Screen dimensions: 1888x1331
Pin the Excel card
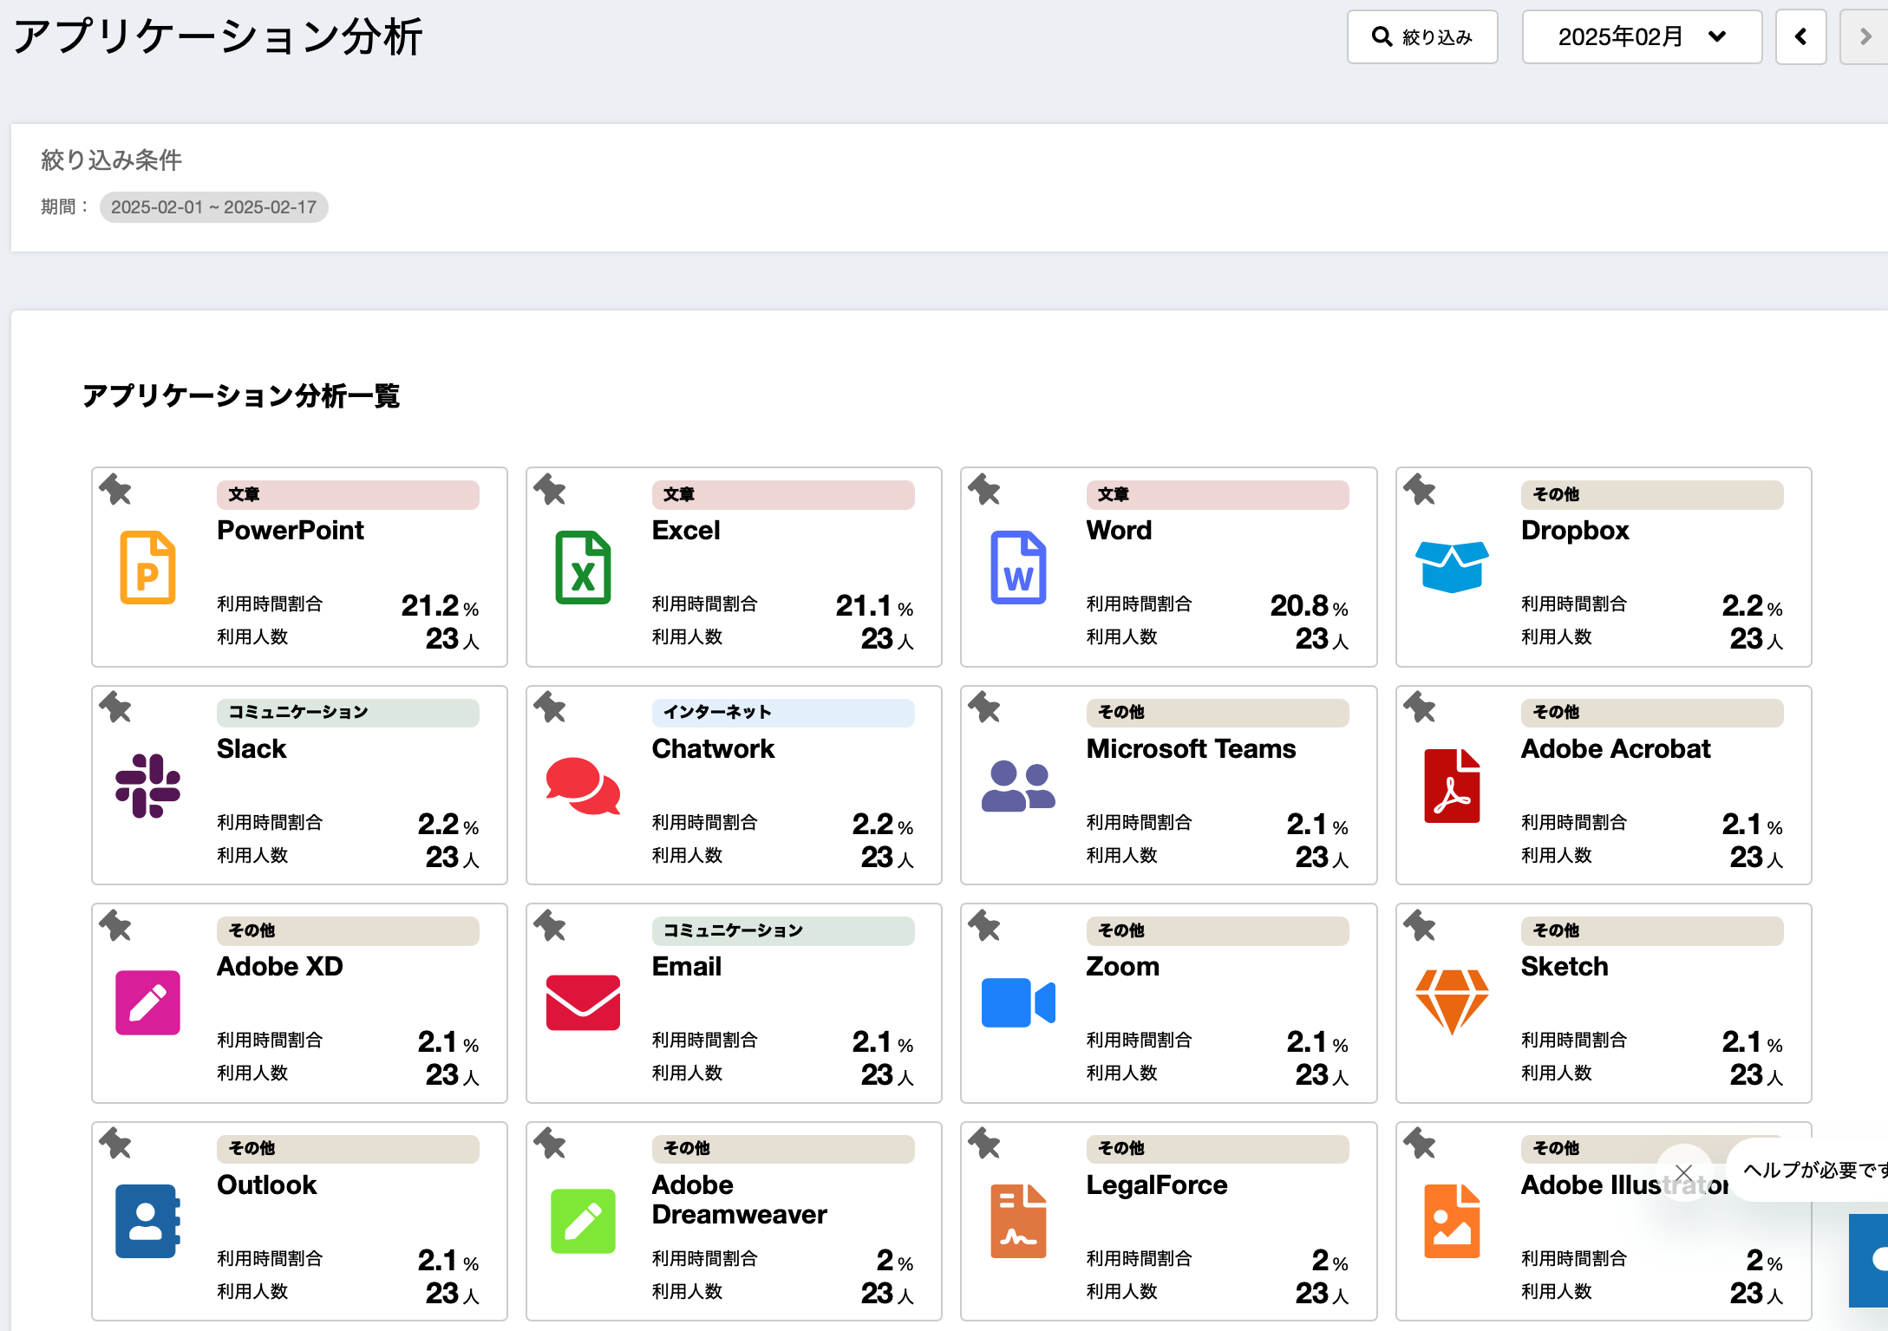(x=549, y=490)
